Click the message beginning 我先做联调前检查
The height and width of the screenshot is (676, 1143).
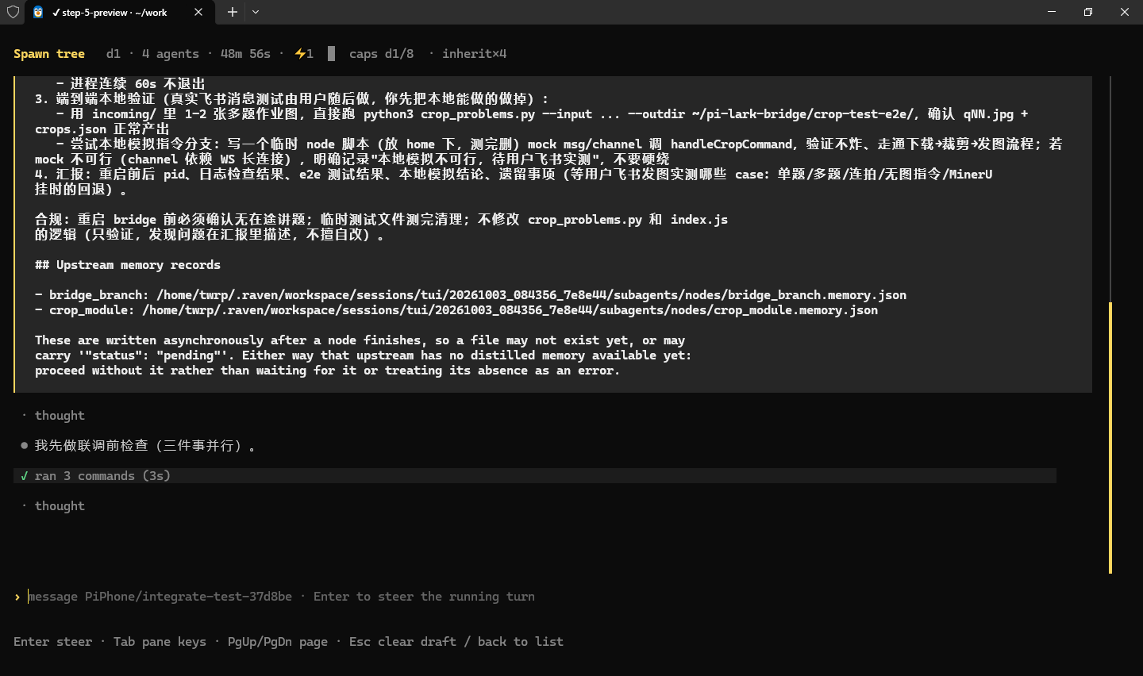pos(145,446)
